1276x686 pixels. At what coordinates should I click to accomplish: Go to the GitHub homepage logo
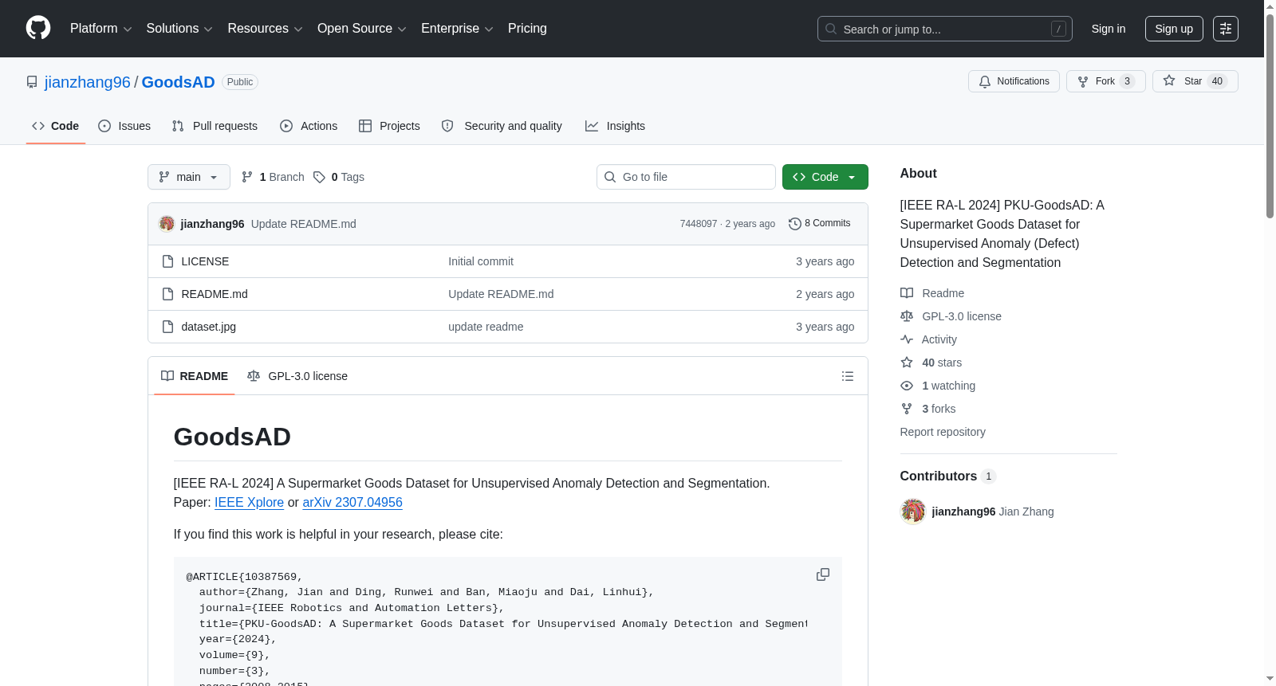(38, 29)
